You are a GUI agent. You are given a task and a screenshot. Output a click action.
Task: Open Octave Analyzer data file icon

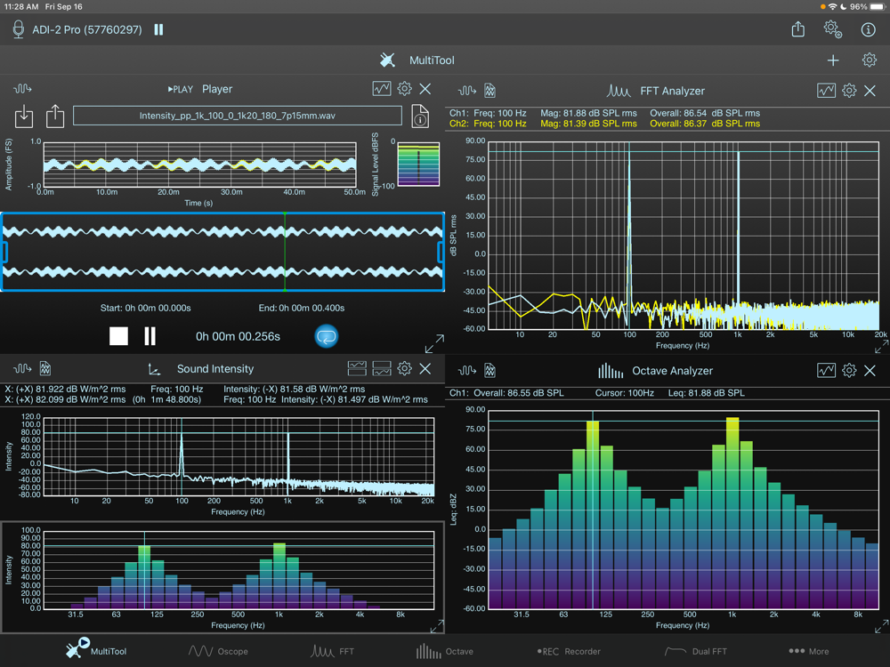(489, 371)
